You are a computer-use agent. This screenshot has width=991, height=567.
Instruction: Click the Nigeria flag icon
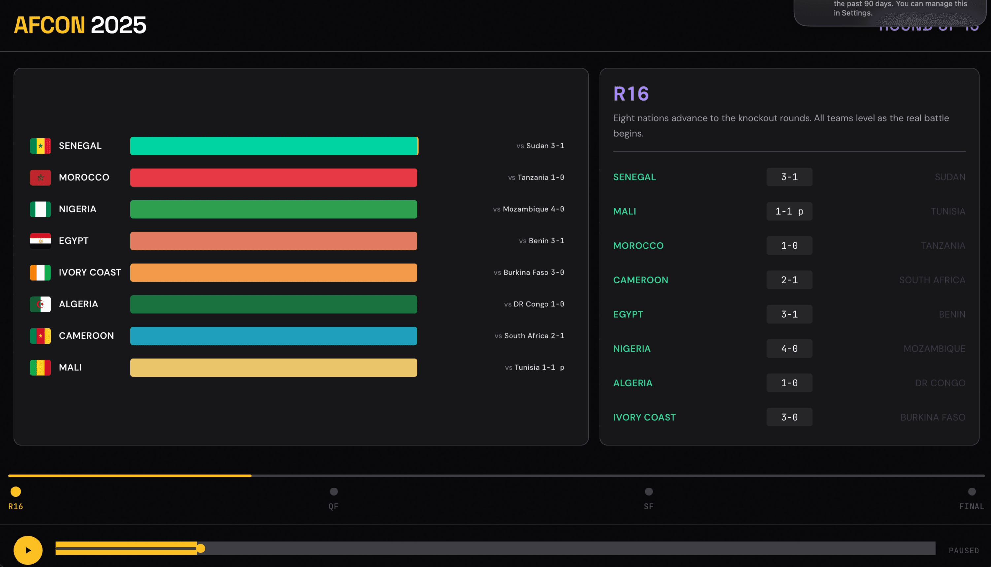[x=40, y=209]
